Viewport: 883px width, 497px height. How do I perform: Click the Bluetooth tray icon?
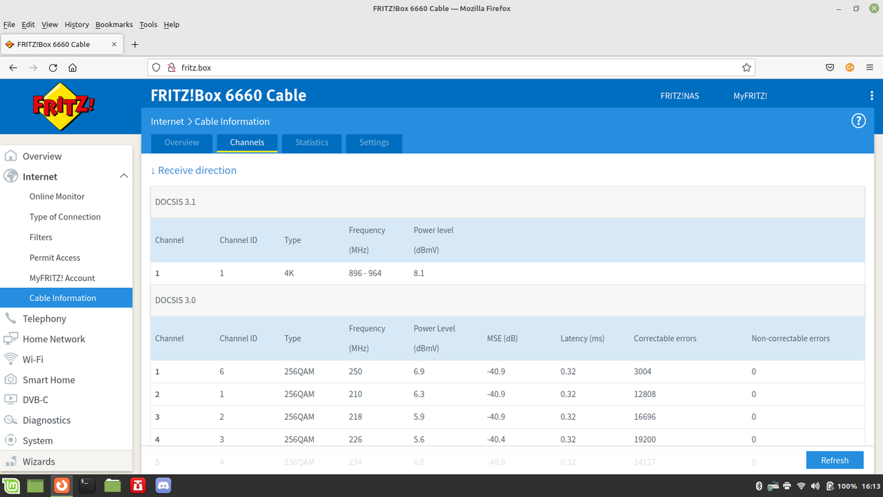click(x=759, y=486)
